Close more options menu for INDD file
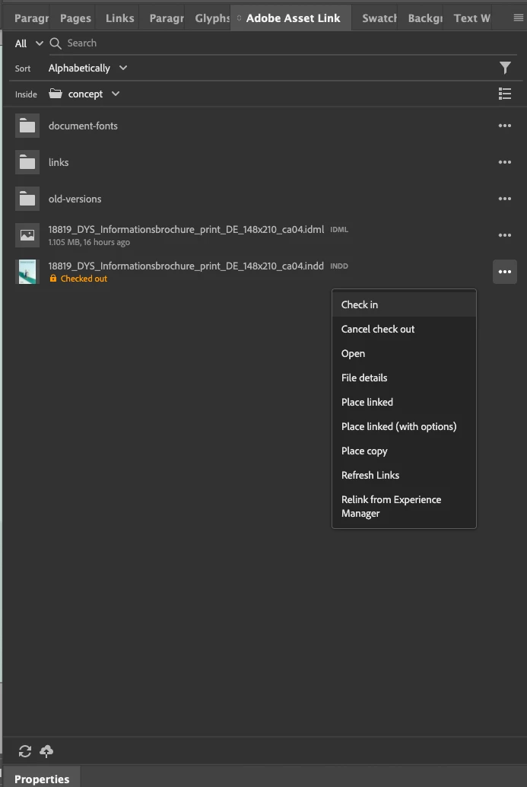This screenshot has height=787, width=527. 505,272
